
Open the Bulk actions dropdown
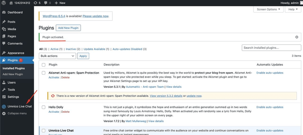point(57,56)
